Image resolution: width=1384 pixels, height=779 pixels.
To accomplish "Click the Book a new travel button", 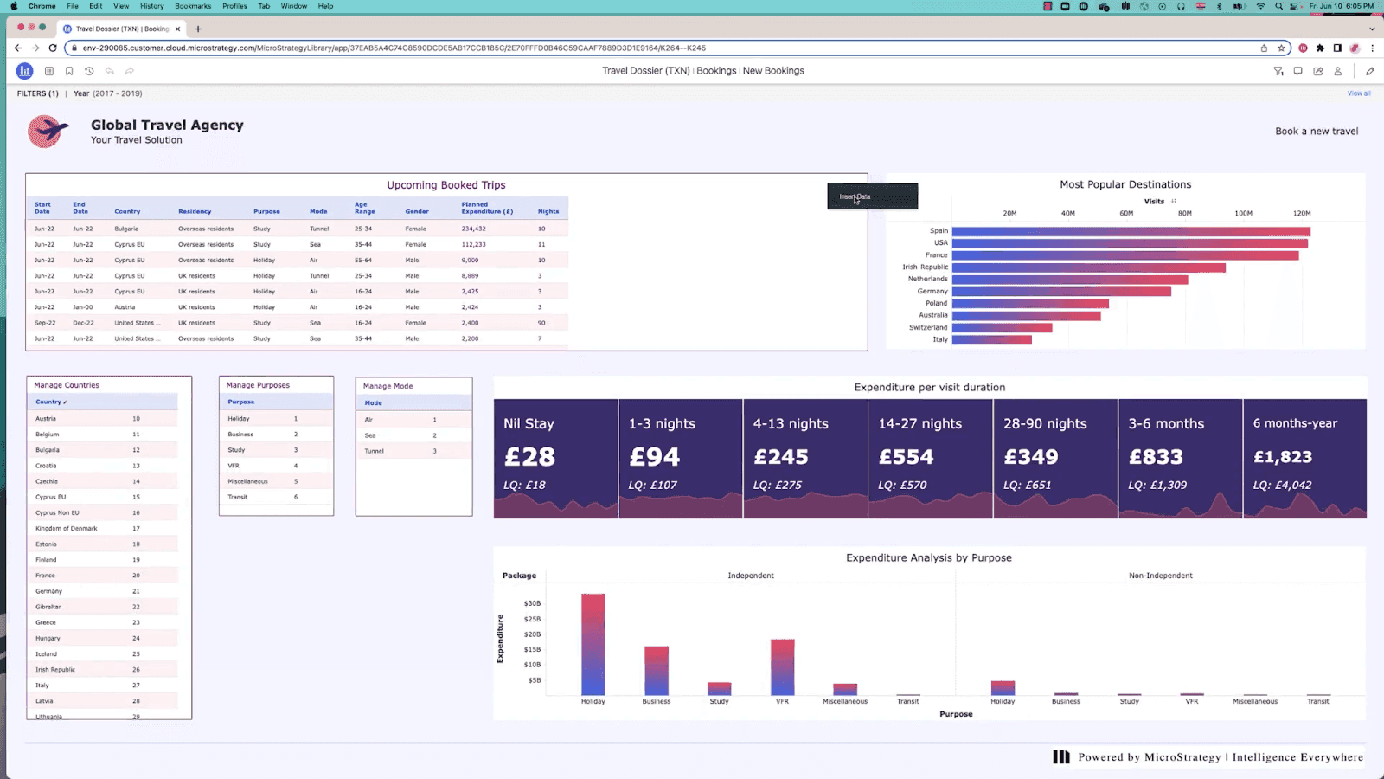I will point(1317,131).
